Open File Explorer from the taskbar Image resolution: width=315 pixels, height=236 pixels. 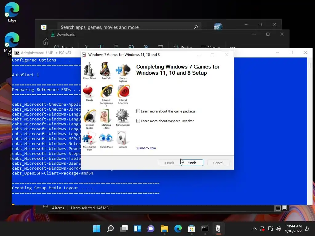(x=165, y=229)
